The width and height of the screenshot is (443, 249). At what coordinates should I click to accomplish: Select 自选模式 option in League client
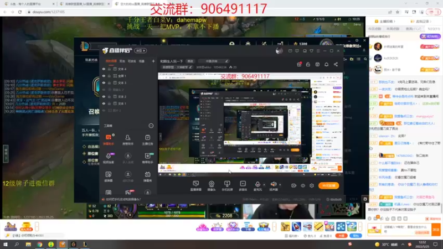pos(90,147)
